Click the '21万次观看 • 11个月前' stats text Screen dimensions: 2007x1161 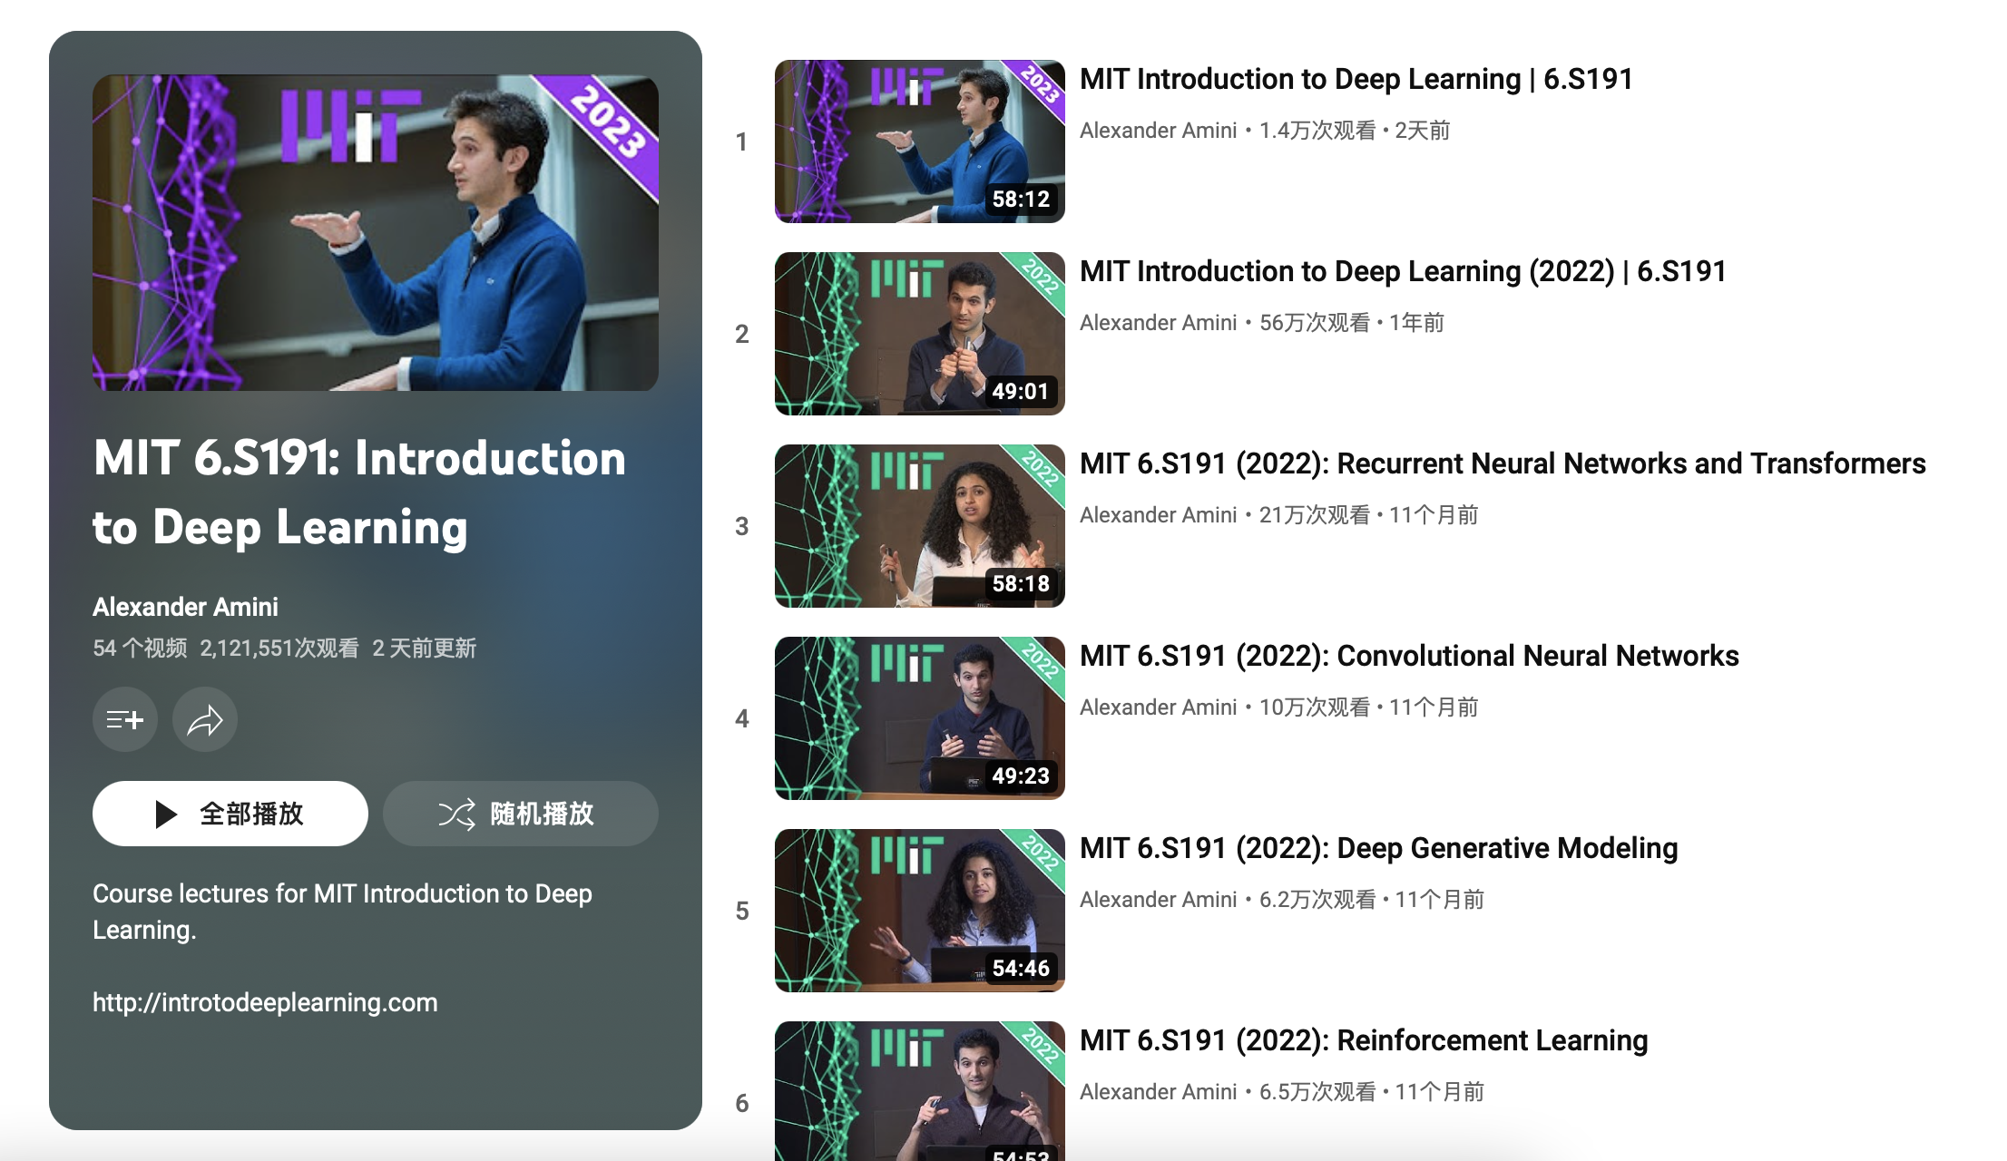click(1369, 515)
